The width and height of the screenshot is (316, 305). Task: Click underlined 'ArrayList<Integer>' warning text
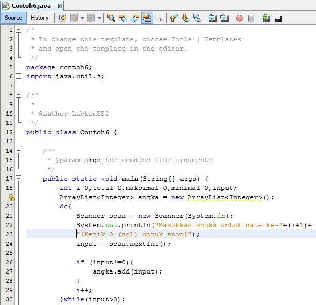[x=225, y=197]
